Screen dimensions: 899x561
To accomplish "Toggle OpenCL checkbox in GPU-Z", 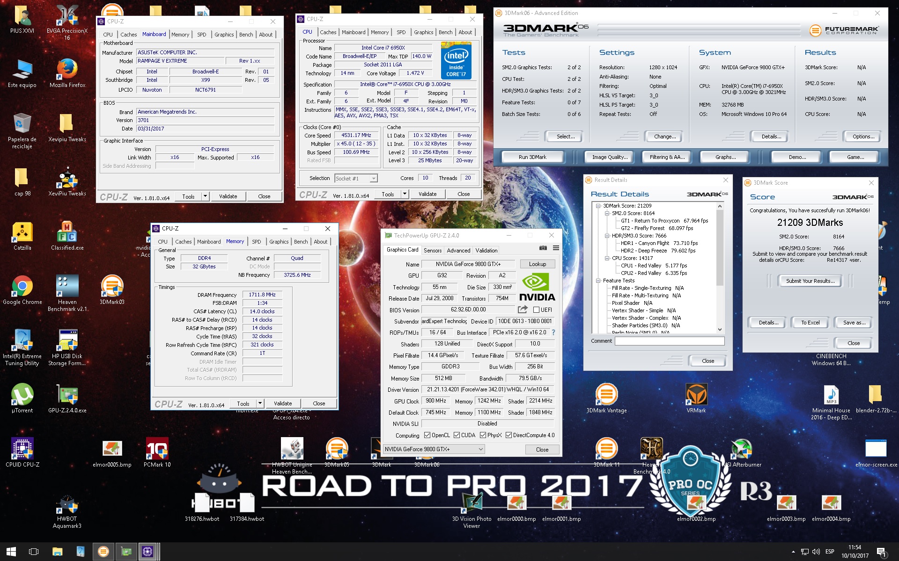I will [427, 435].
